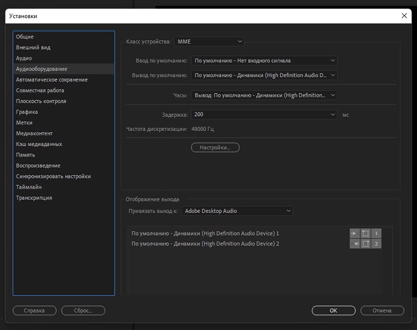This screenshot has height=330, width=417.
Task: Select the Таймлайн category
Action: 64,187
